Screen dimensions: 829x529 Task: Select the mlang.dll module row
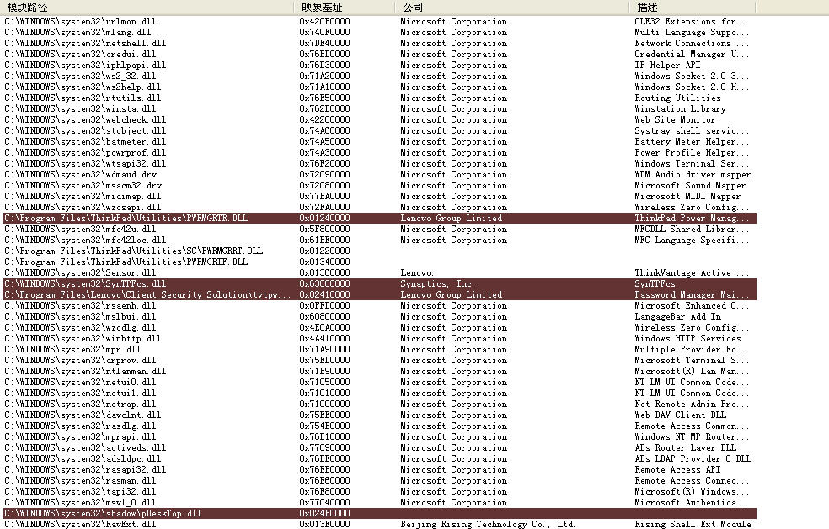click(380, 32)
